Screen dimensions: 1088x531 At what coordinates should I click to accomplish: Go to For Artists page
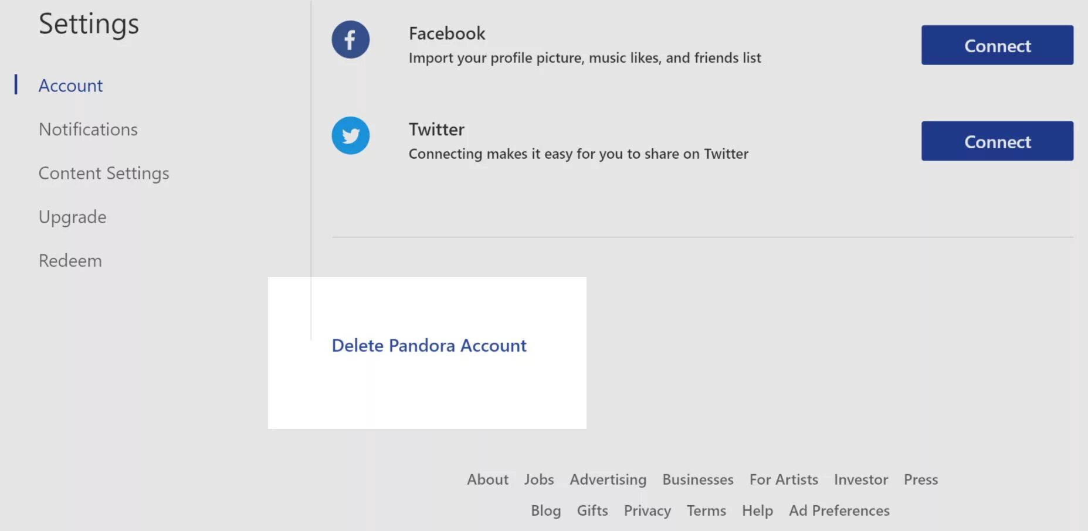783,479
